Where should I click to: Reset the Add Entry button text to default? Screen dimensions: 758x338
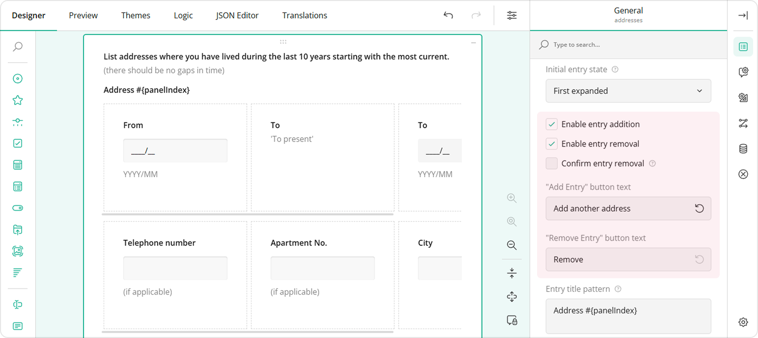coord(699,208)
